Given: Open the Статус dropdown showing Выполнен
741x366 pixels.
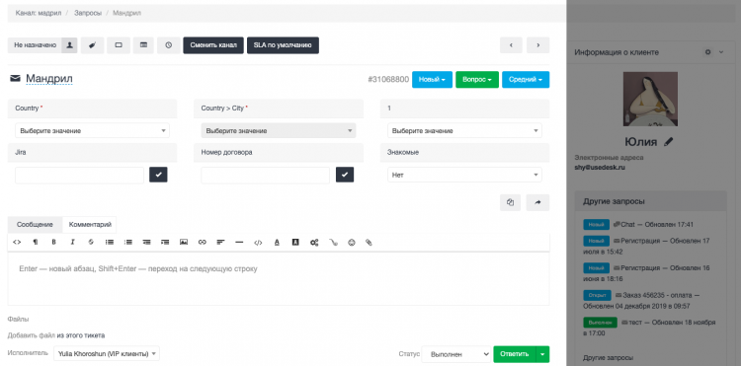Looking at the screenshot, I should coord(456,354).
